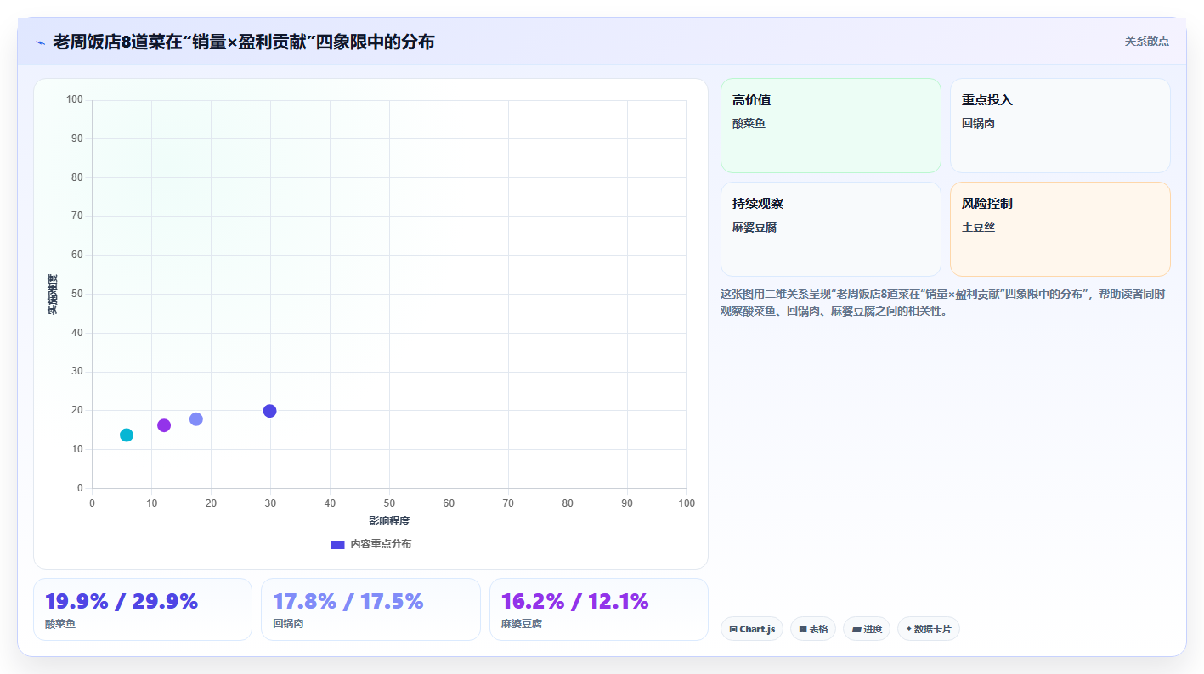Click the light blue scatter data point
This screenshot has height=674, width=1204.
[196, 419]
